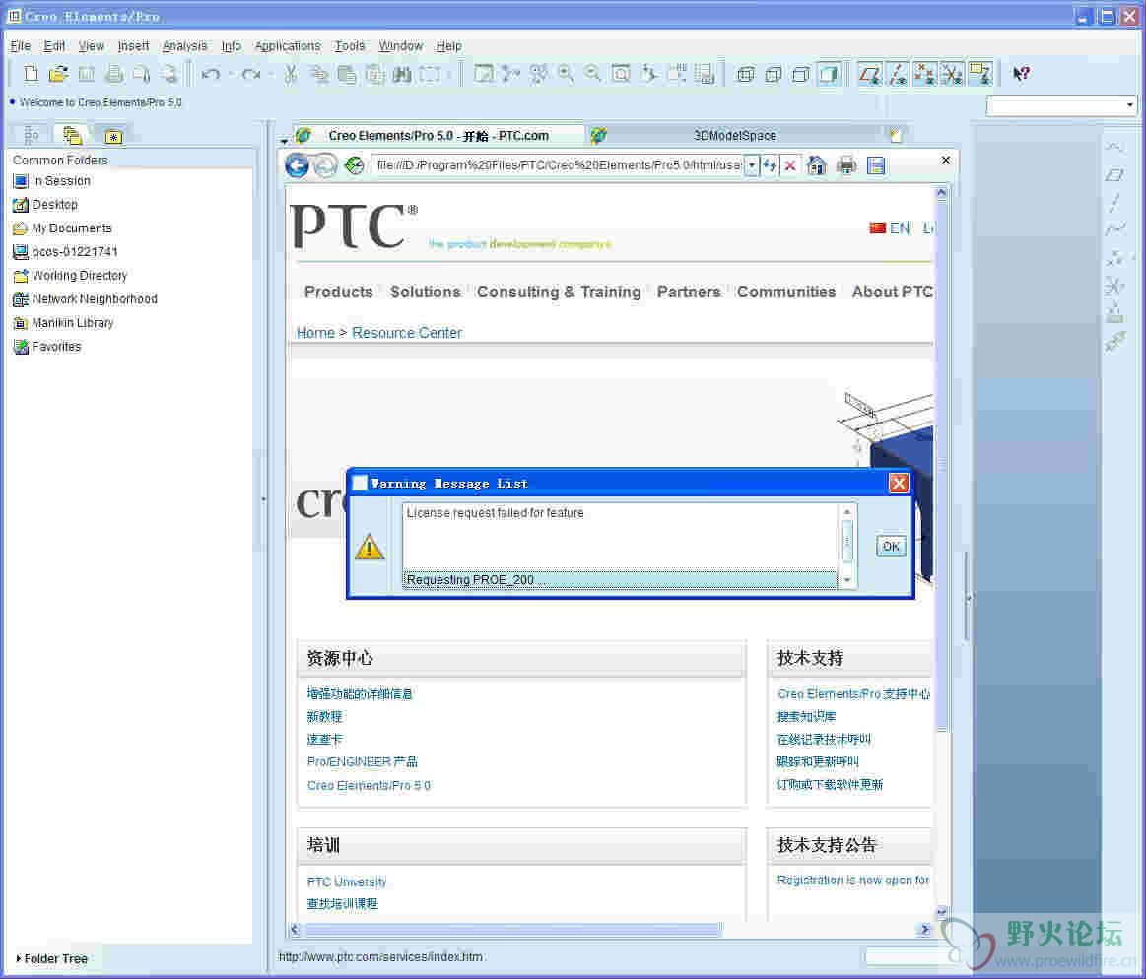
Task: Click the Paste toolbar icon
Action: 347,73
